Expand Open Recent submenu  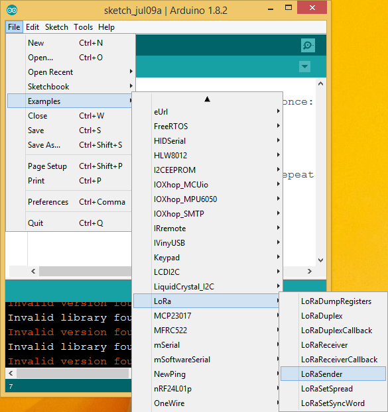pyautogui.click(x=70, y=72)
